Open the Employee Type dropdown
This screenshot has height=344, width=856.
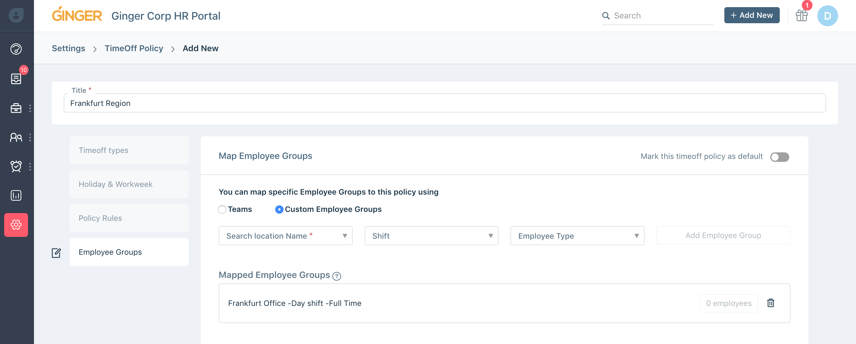click(577, 235)
